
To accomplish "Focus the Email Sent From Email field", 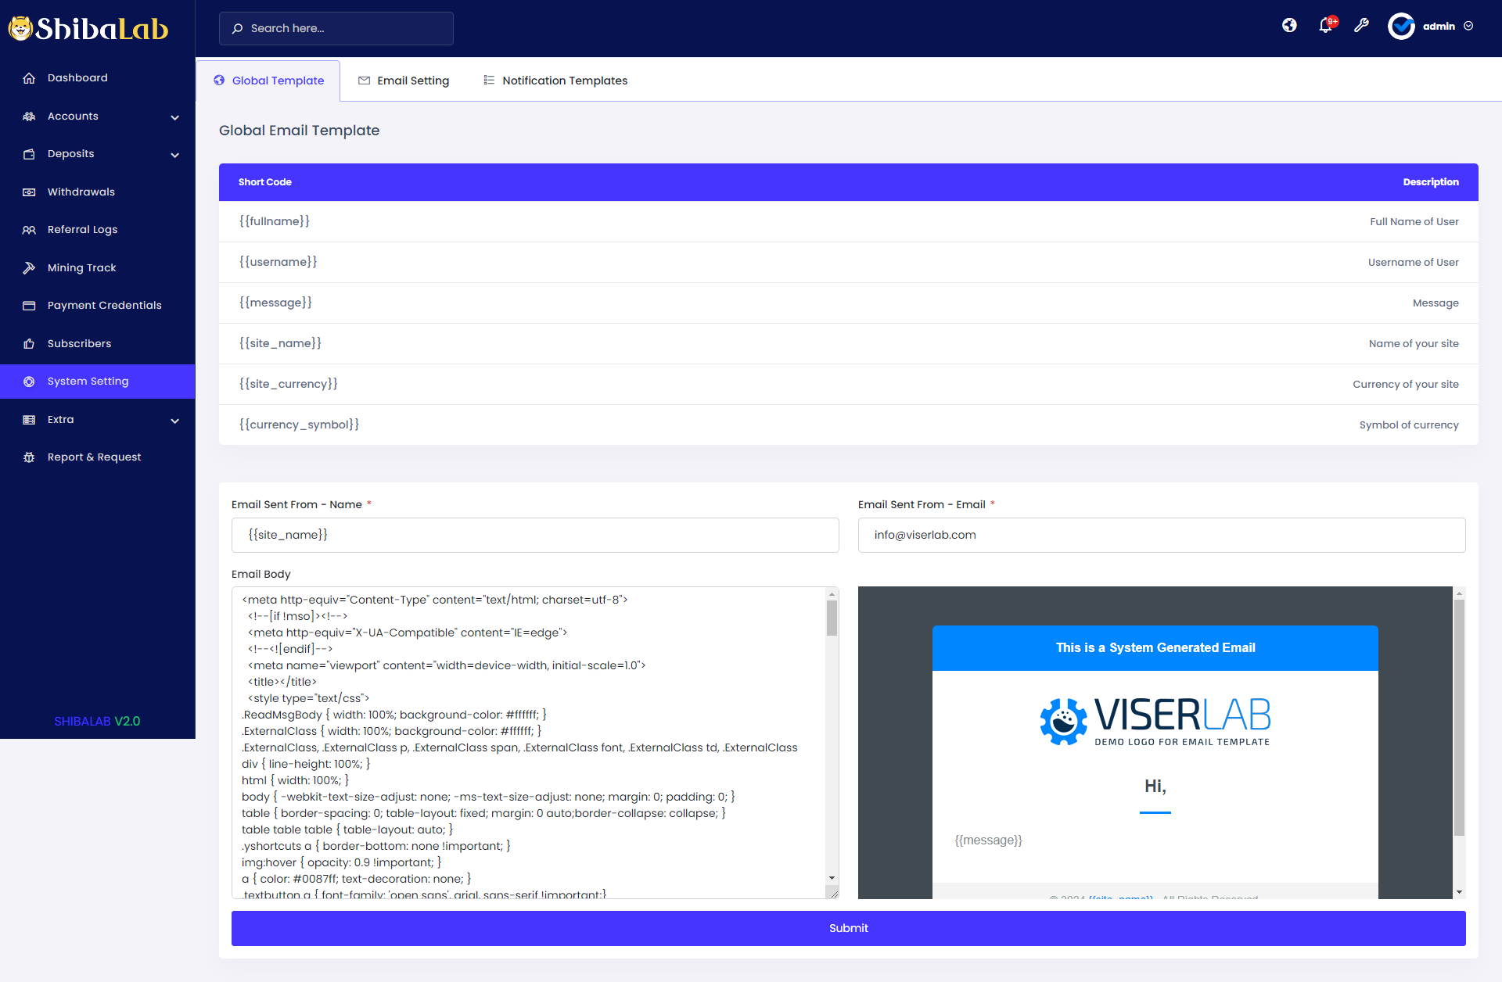I will tap(1161, 536).
